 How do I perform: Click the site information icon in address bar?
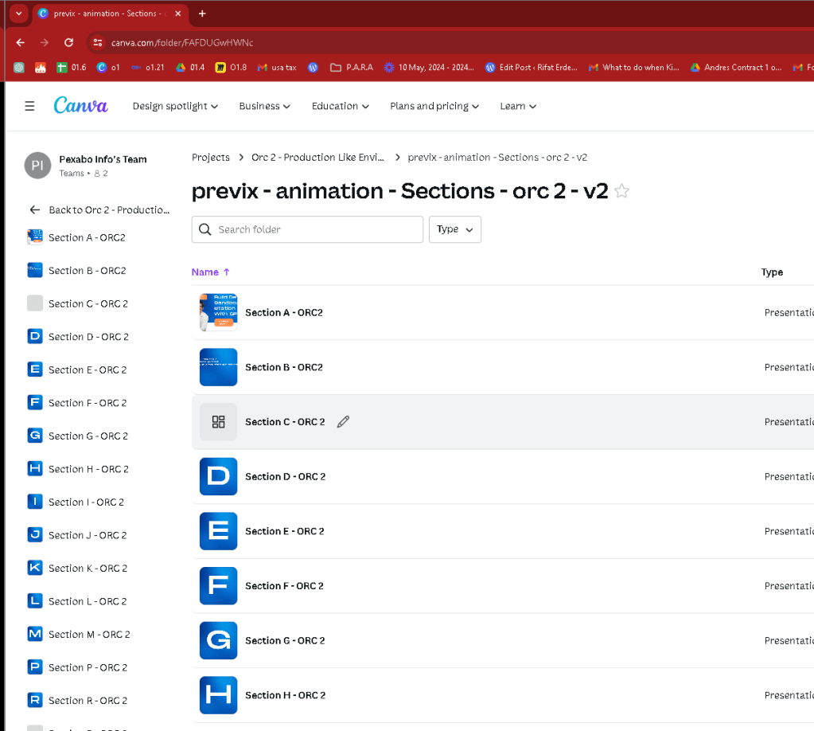coord(98,43)
